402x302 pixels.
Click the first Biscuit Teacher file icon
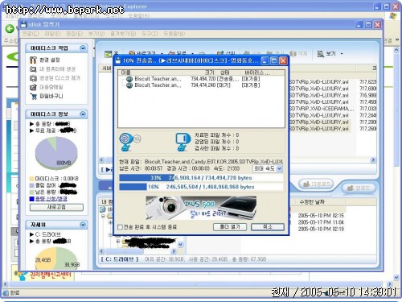(129, 79)
